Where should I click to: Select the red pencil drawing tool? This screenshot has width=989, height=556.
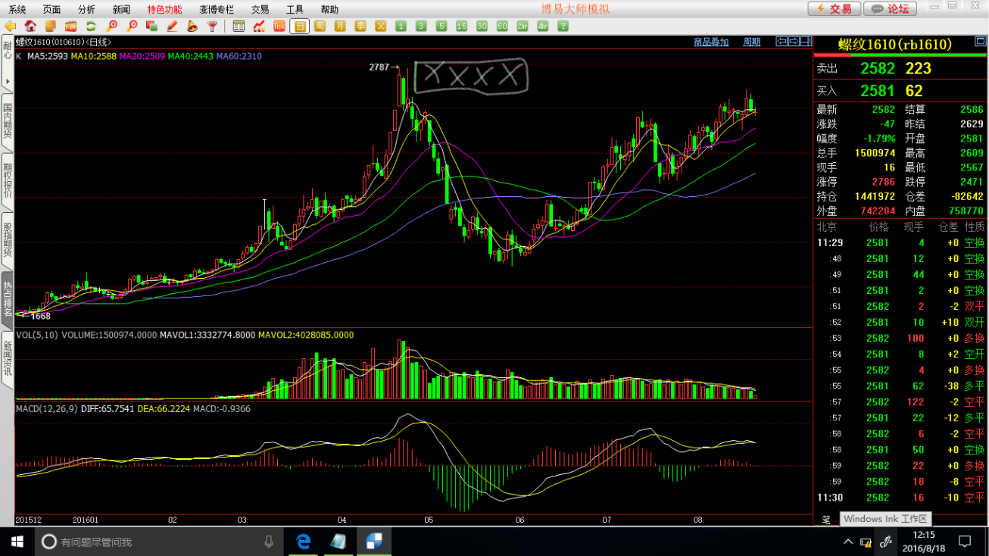173,27
